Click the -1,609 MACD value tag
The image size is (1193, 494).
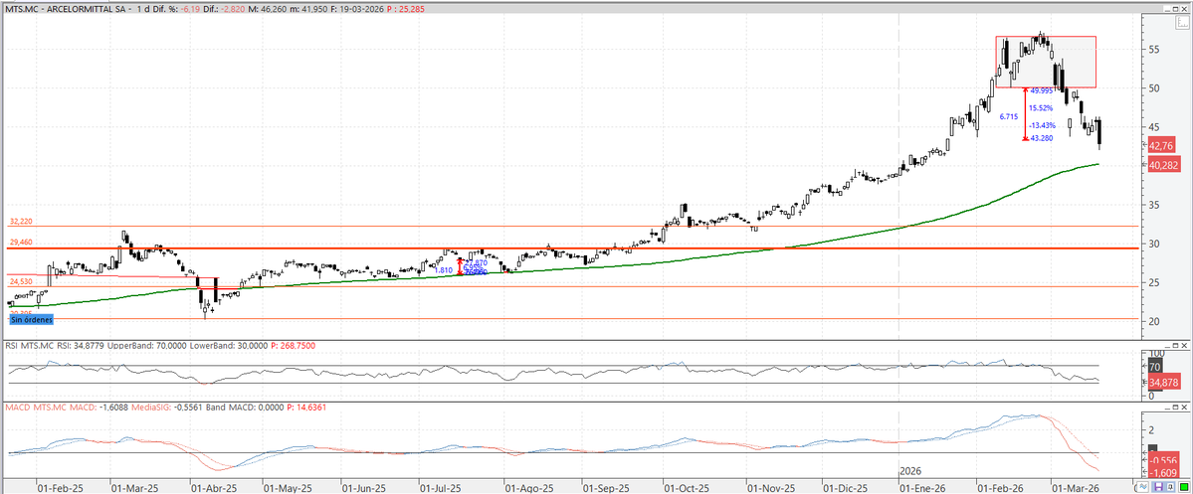tap(1163, 473)
